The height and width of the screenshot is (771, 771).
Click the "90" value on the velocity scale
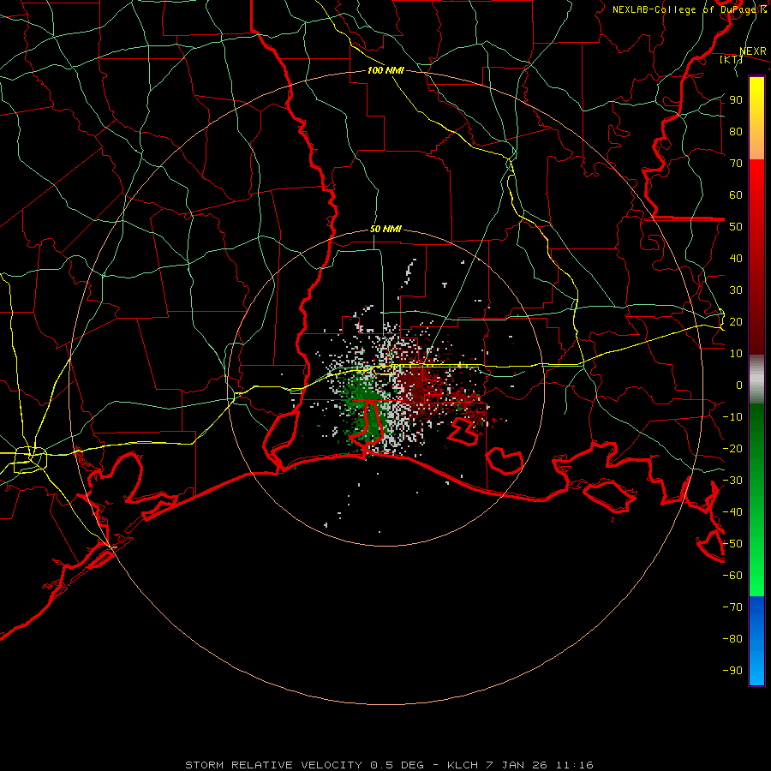[736, 100]
